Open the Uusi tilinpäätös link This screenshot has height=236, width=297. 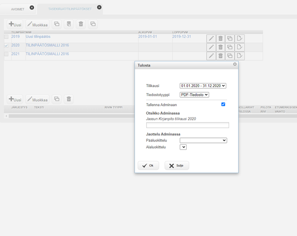[x=38, y=36]
